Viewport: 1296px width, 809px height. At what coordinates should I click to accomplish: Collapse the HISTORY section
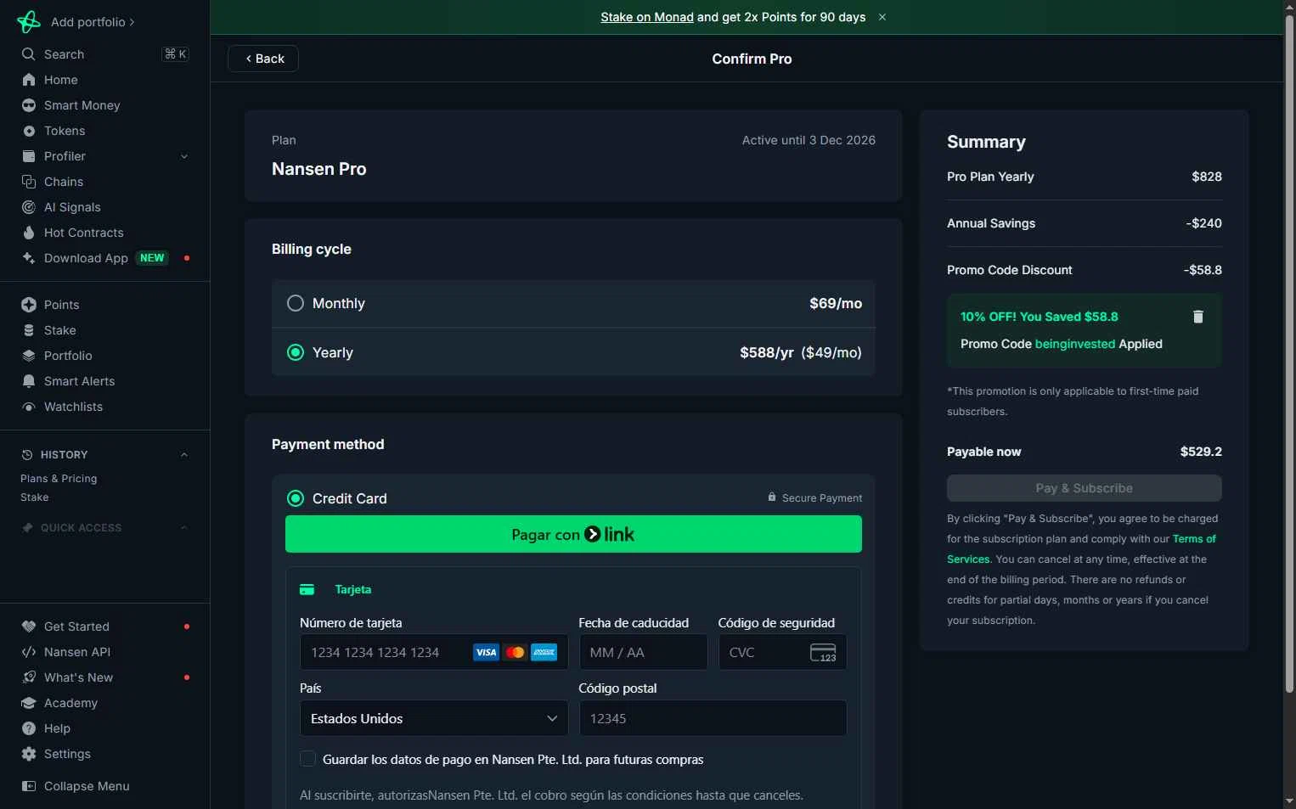click(x=184, y=455)
